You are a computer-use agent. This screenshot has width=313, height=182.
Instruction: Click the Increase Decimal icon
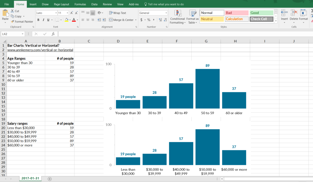click(160, 20)
